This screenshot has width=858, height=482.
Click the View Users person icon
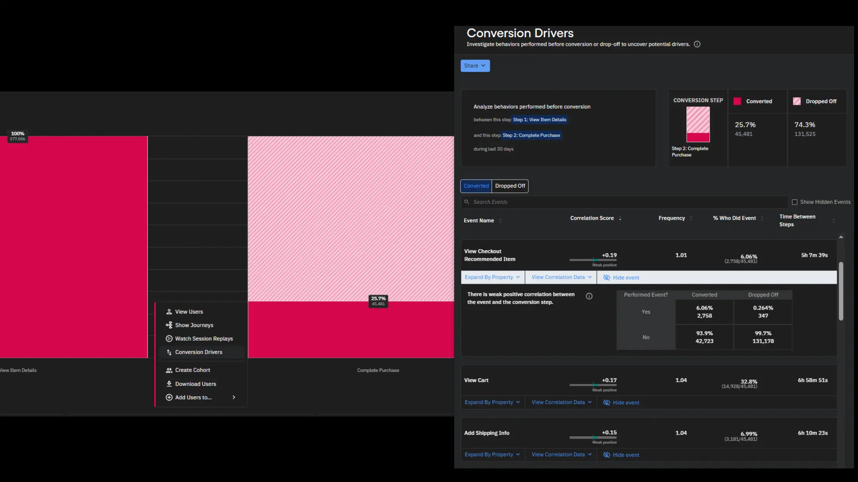(x=169, y=312)
